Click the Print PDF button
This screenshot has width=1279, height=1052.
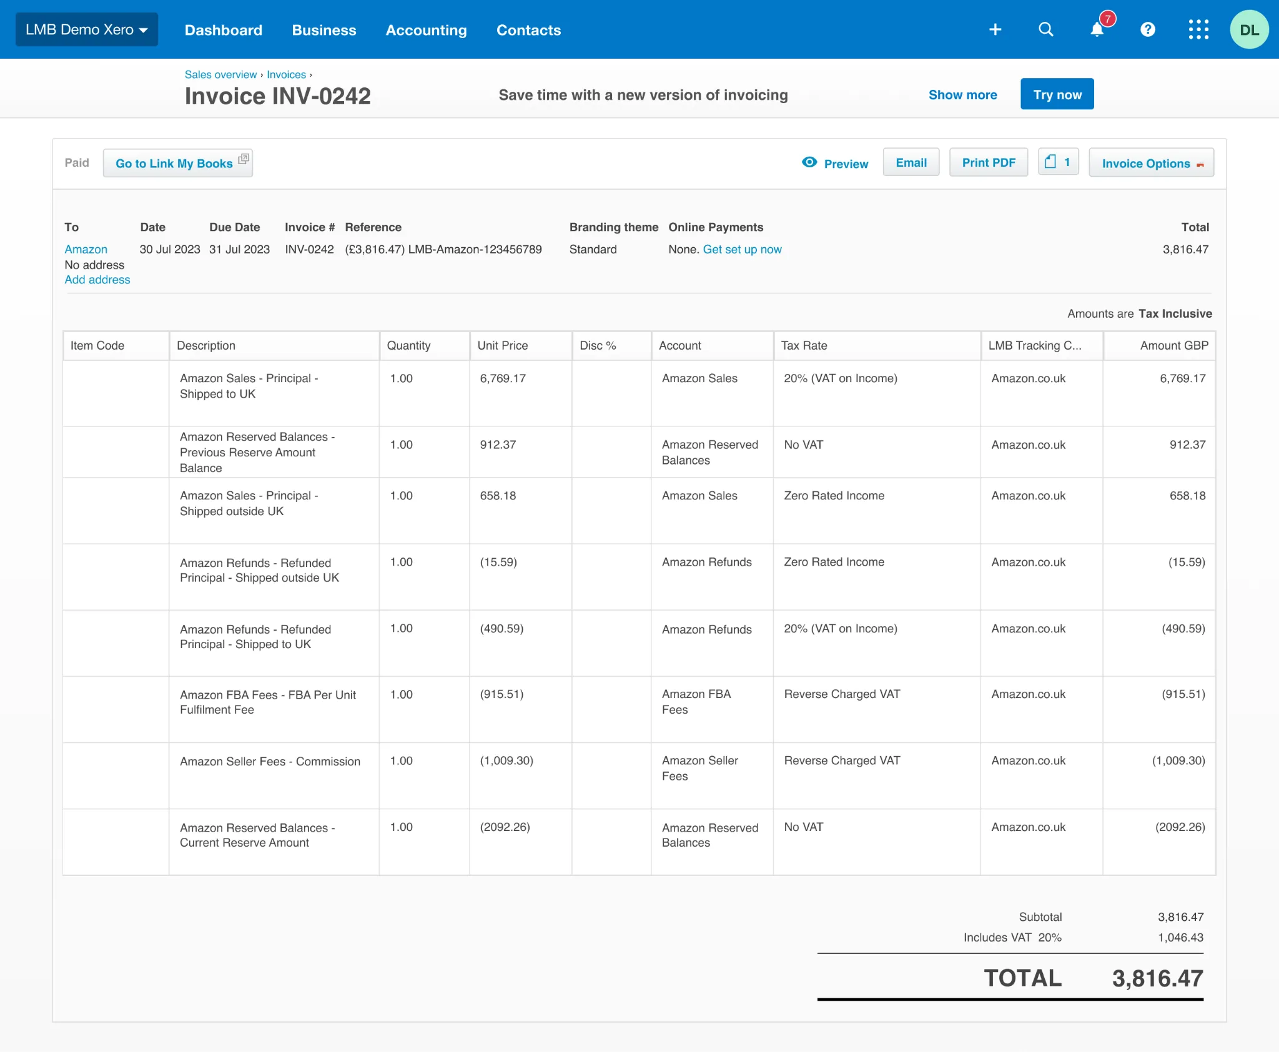tap(989, 162)
